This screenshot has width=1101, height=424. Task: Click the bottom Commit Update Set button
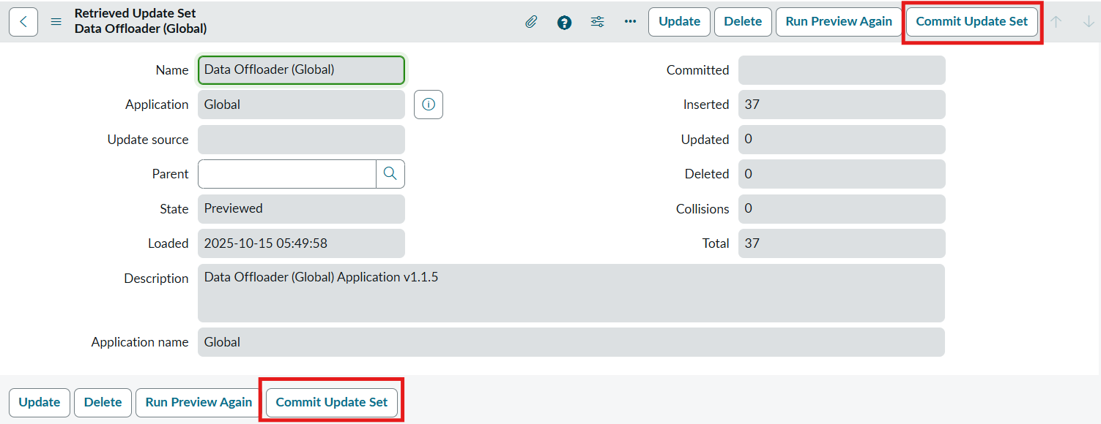pos(332,402)
